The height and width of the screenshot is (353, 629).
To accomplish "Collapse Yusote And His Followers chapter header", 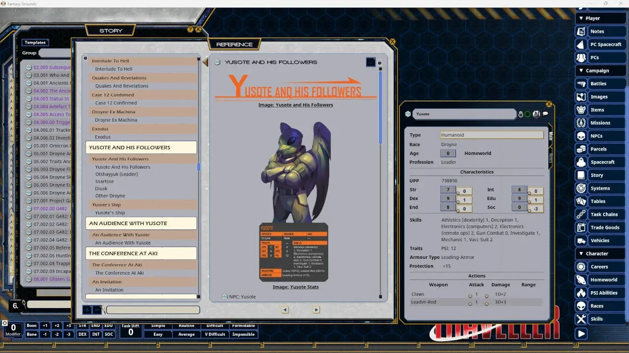I will [141, 148].
